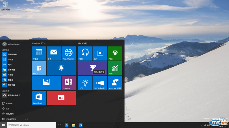The width and height of the screenshot is (229, 128).
Task: Open the Store (Beta) tile
Action: (x=39, y=98)
